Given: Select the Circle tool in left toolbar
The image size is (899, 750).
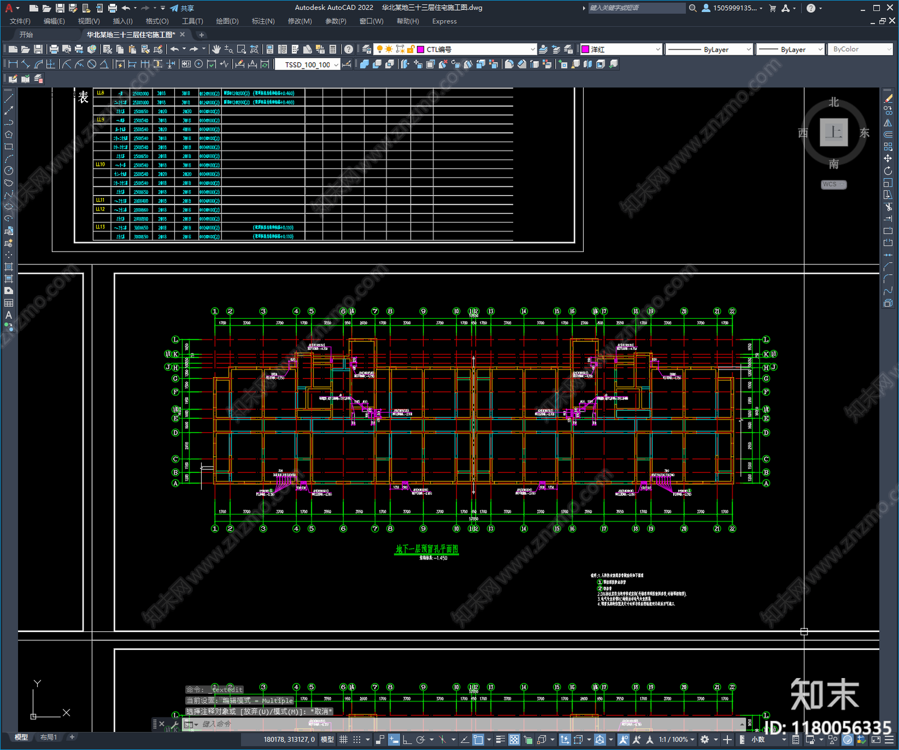Looking at the screenshot, I should click(8, 171).
